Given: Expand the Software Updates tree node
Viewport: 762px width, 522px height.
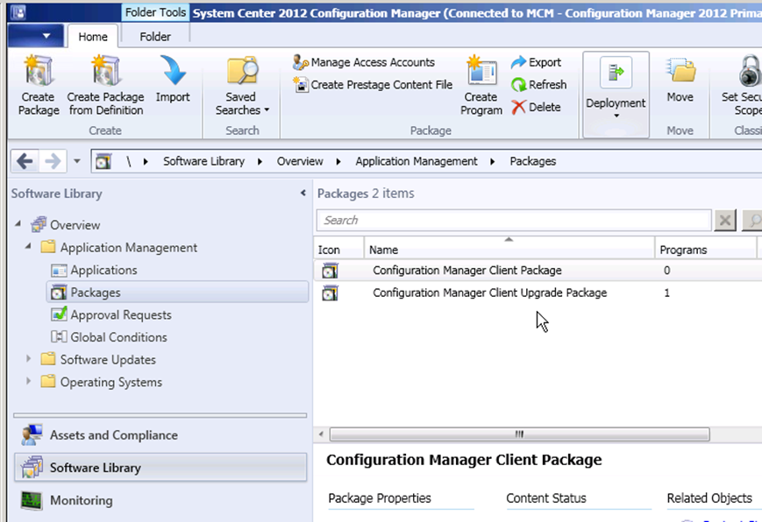Looking at the screenshot, I should (28, 359).
